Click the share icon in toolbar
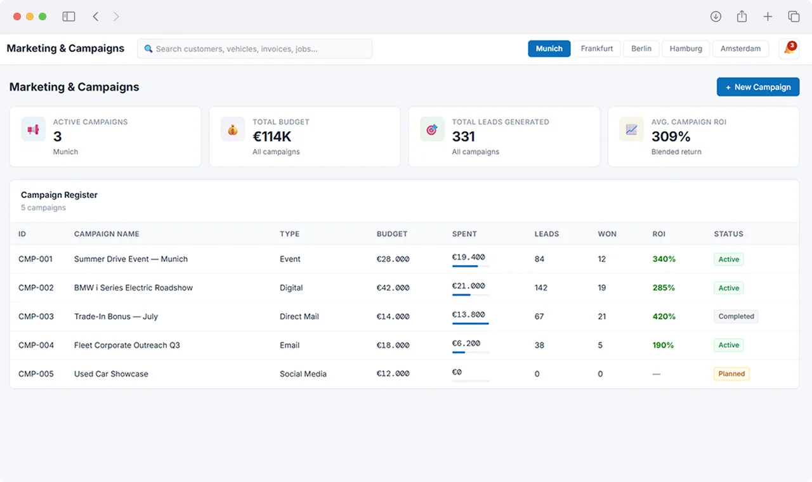Screen dimensions: 812x482 [742, 16]
